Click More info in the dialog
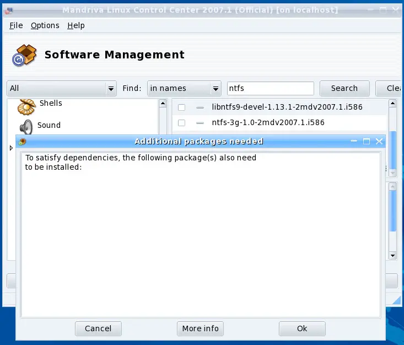The image size is (404, 345). click(200, 328)
